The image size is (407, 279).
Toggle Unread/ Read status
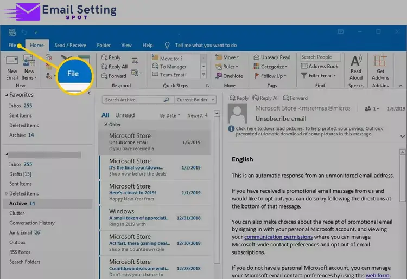[272, 57]
